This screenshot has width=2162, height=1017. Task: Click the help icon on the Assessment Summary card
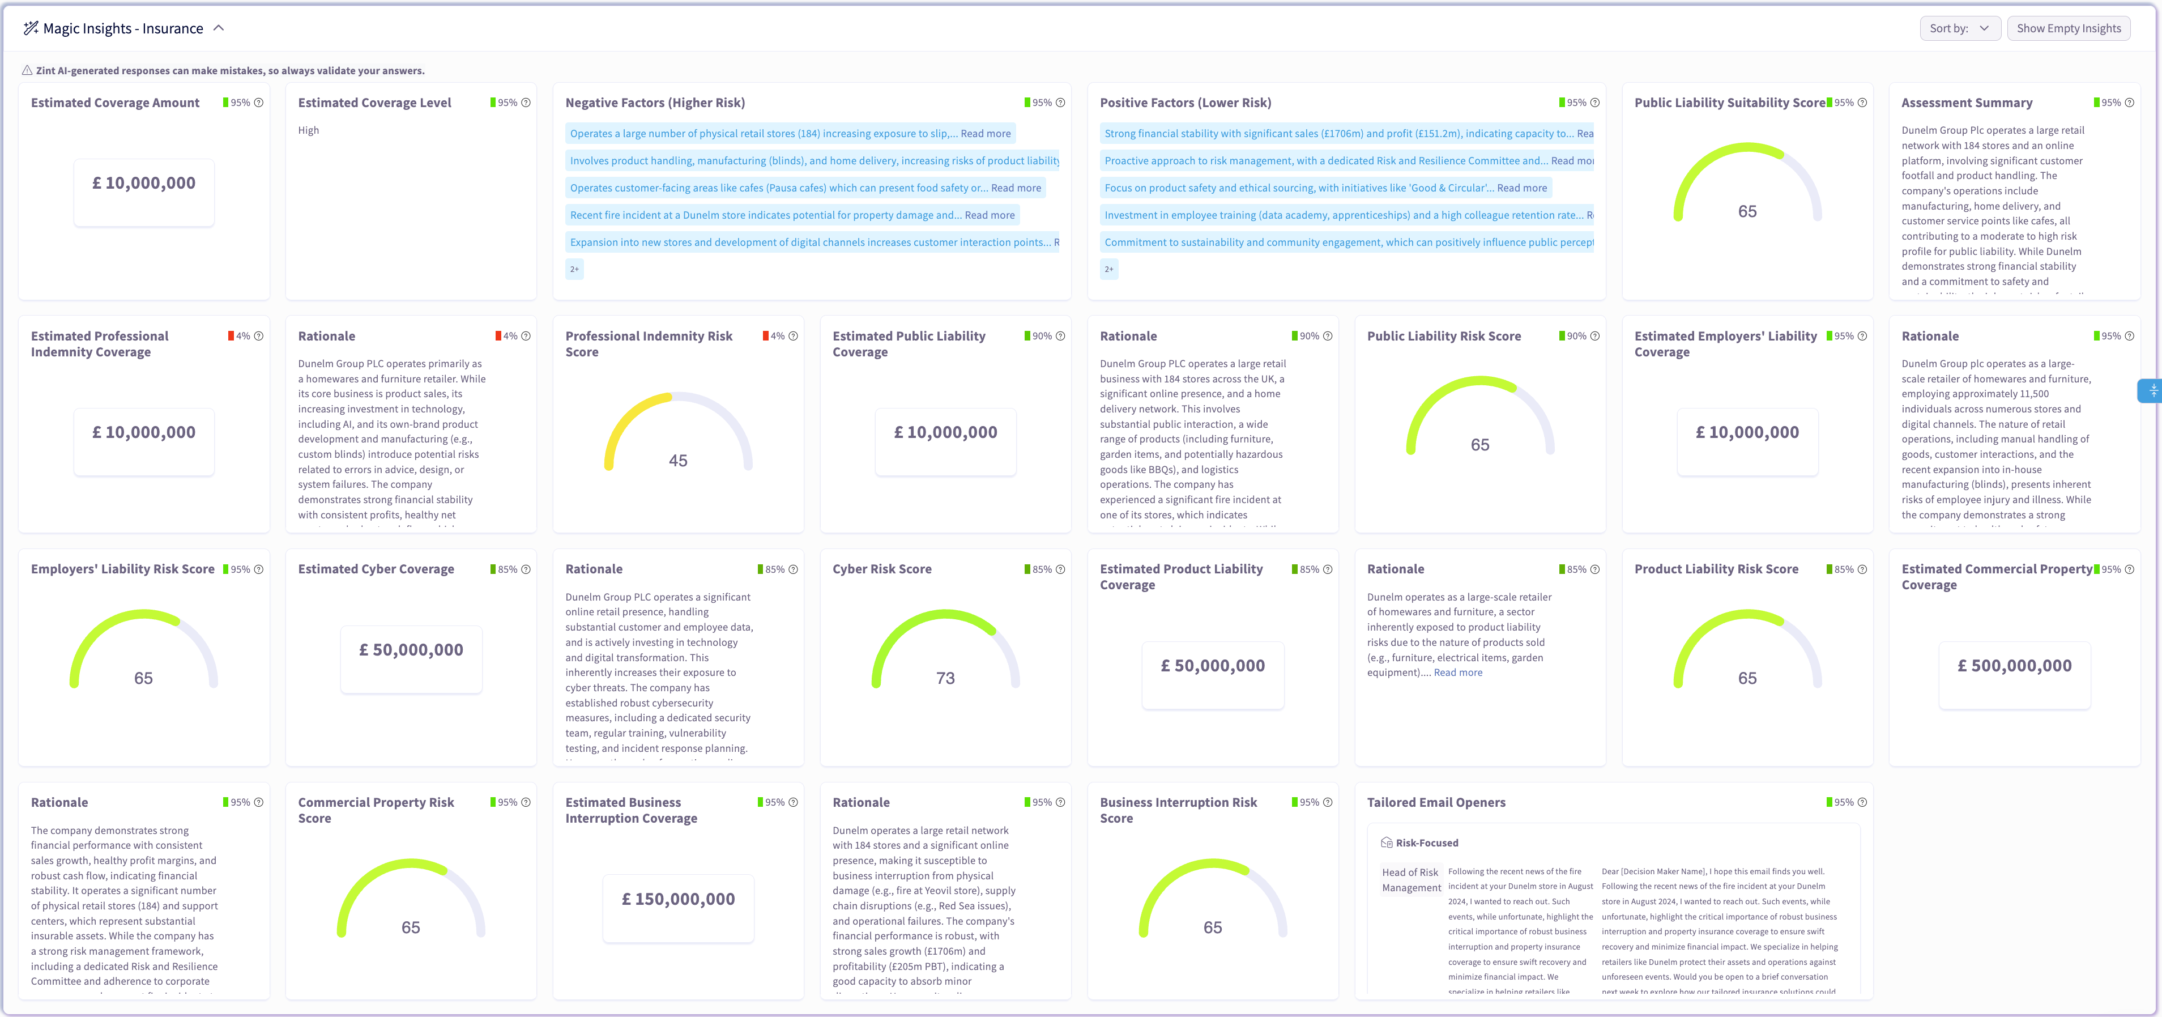[x=2130, y=101]
